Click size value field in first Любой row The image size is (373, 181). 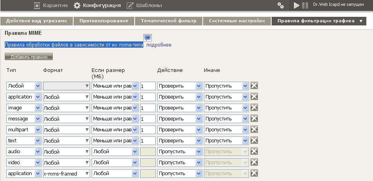tap(148, 86)
